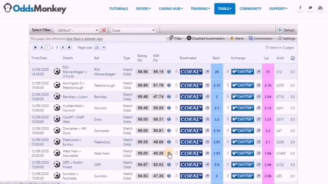The height and width of the screenshot is (184, 328).
Task: Sort by Rating (%) column header
Action: 142,58
